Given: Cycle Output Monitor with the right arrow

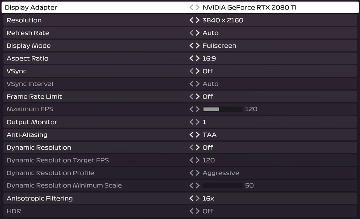Looking at the screenshot, I should (x=197, y=122).
